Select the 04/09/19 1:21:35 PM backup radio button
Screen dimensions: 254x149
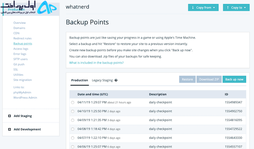73,120
